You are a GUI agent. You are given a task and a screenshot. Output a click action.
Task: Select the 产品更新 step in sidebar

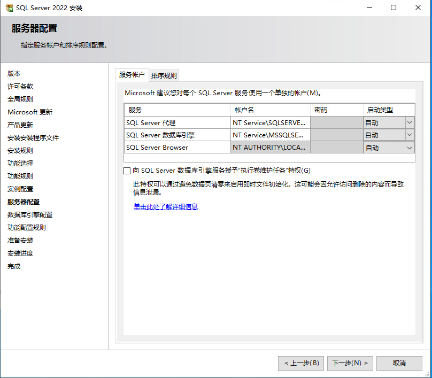pyautogui.click(x=20, y=125)
